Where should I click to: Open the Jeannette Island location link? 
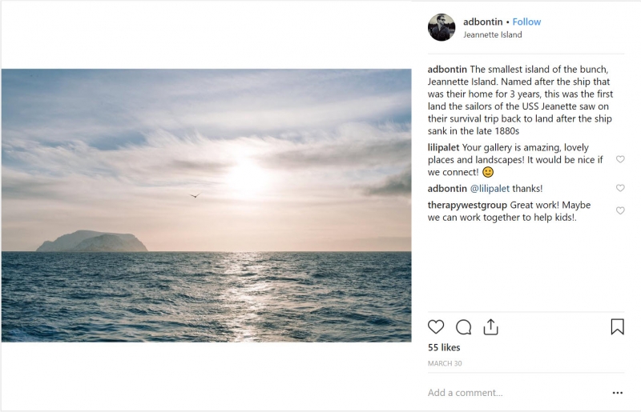pos(493,35)
